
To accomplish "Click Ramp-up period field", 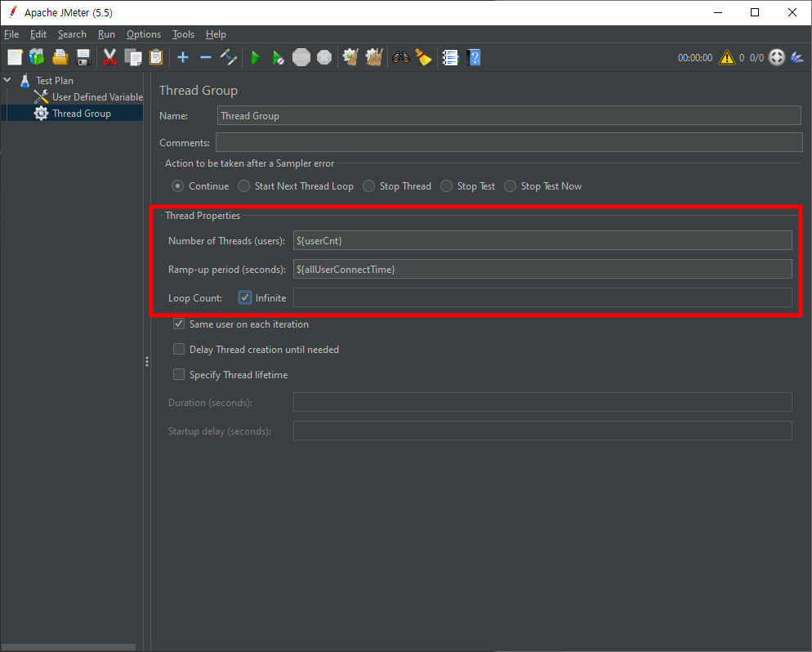I will pos(542,270).
